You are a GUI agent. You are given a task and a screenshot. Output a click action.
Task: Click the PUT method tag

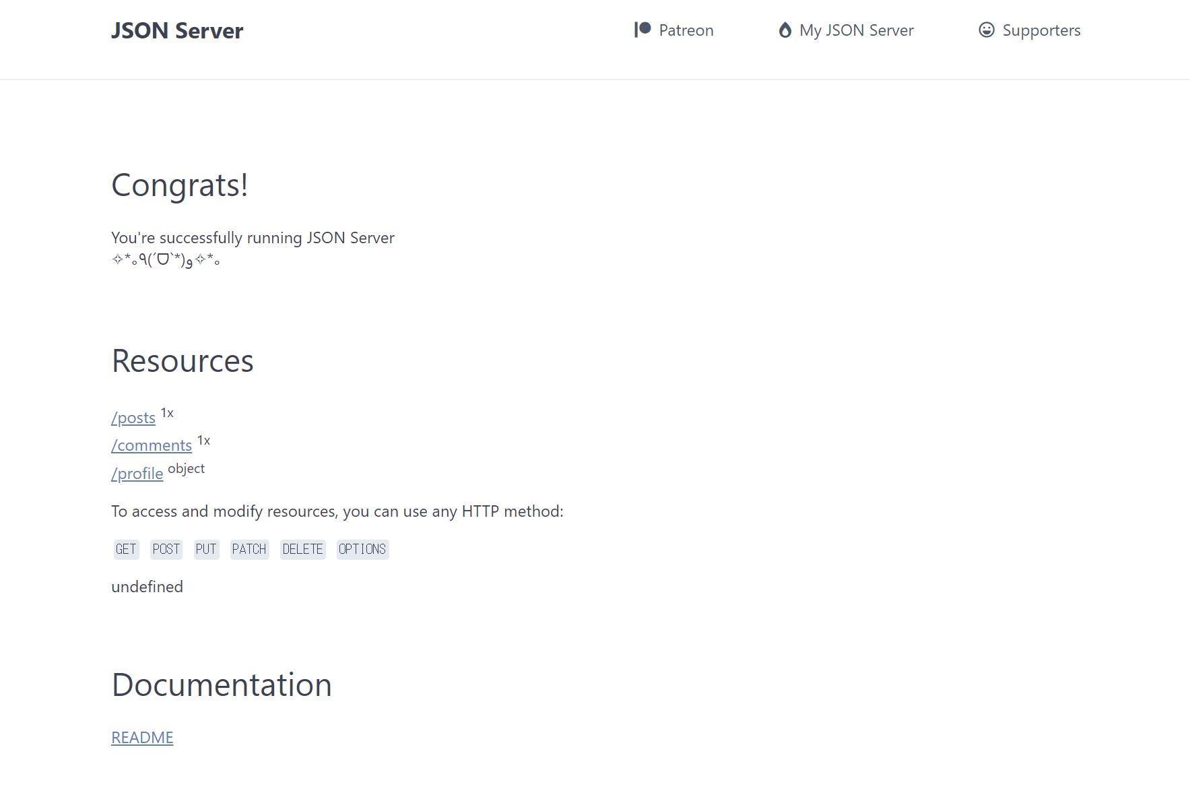coord(206,549)
